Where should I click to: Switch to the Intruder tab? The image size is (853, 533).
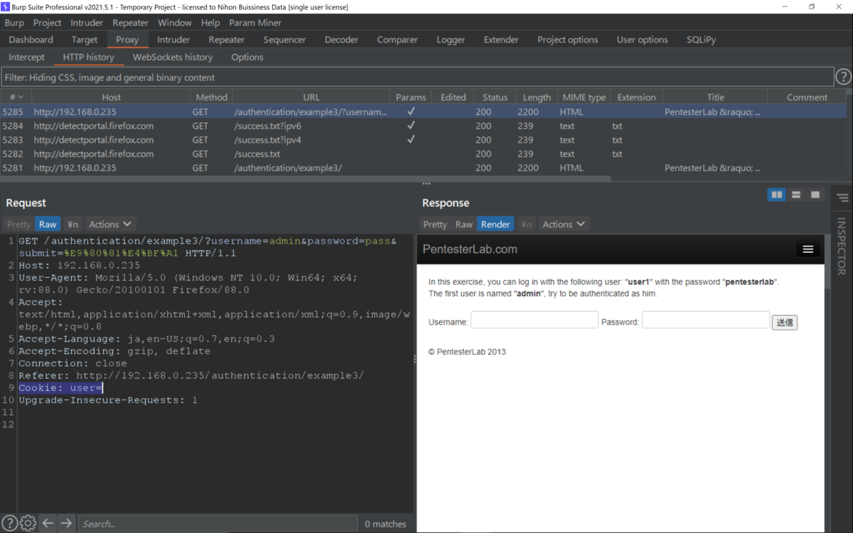[173, 40]
